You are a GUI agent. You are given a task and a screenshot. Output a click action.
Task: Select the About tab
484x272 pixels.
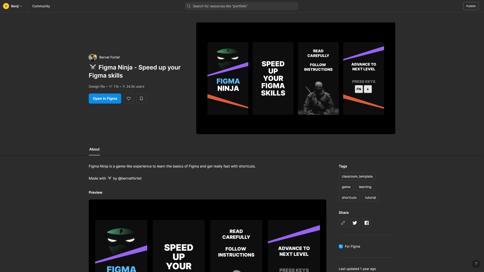point(94,149)
